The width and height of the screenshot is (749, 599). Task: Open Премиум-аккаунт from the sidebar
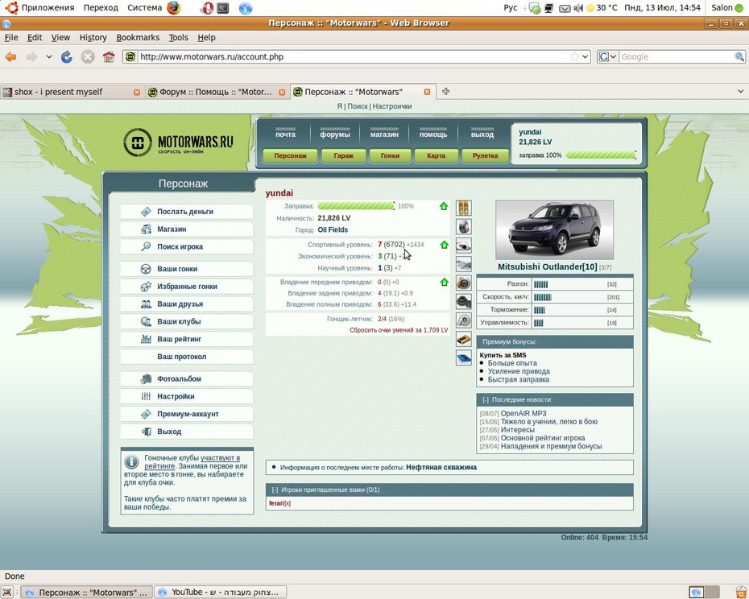point(187,414)
